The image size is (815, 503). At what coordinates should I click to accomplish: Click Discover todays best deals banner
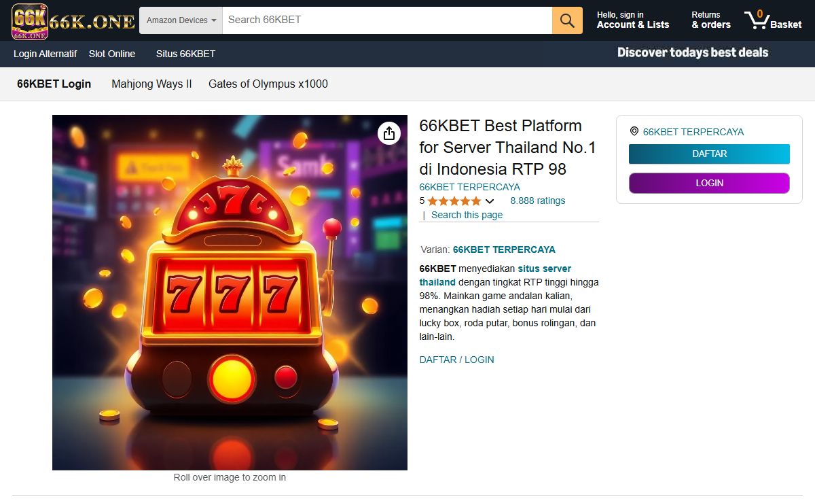point(693,52)
